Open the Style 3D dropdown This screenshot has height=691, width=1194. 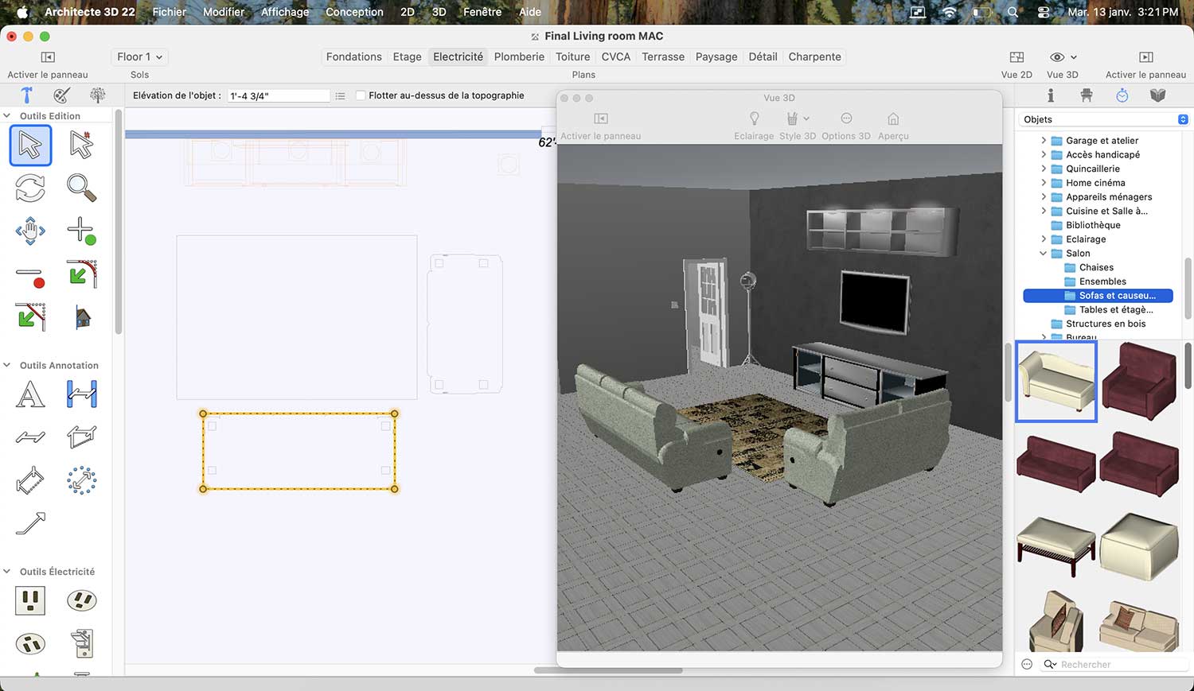pos(798,118)
